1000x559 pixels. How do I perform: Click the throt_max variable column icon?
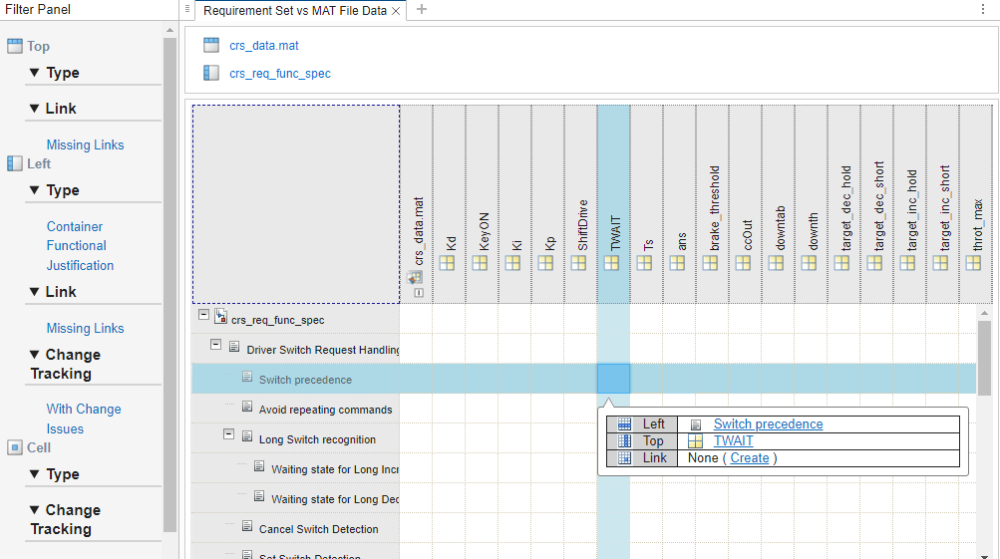(973, 263)
